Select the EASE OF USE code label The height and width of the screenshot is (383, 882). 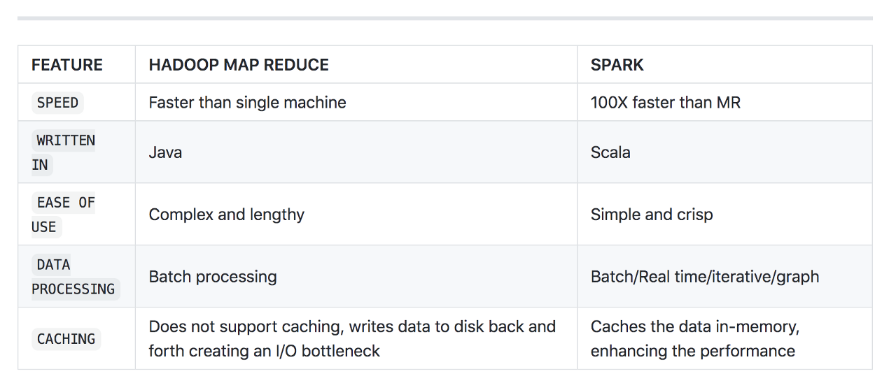[x=64, y=215]
